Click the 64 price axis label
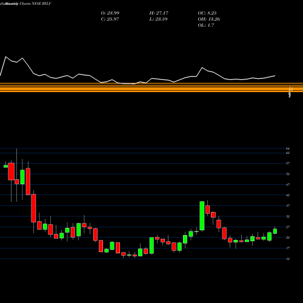 click(x=288, y=148)
